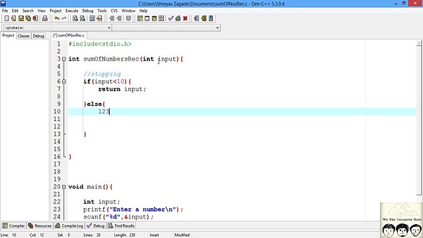
Task: Click the scrollbar up arrow
Action: [418, 43]
